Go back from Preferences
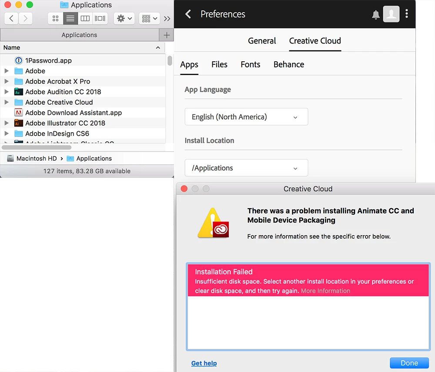Image resolution: width=435 pixels, height=372 pixels. (x=188, y=14)
